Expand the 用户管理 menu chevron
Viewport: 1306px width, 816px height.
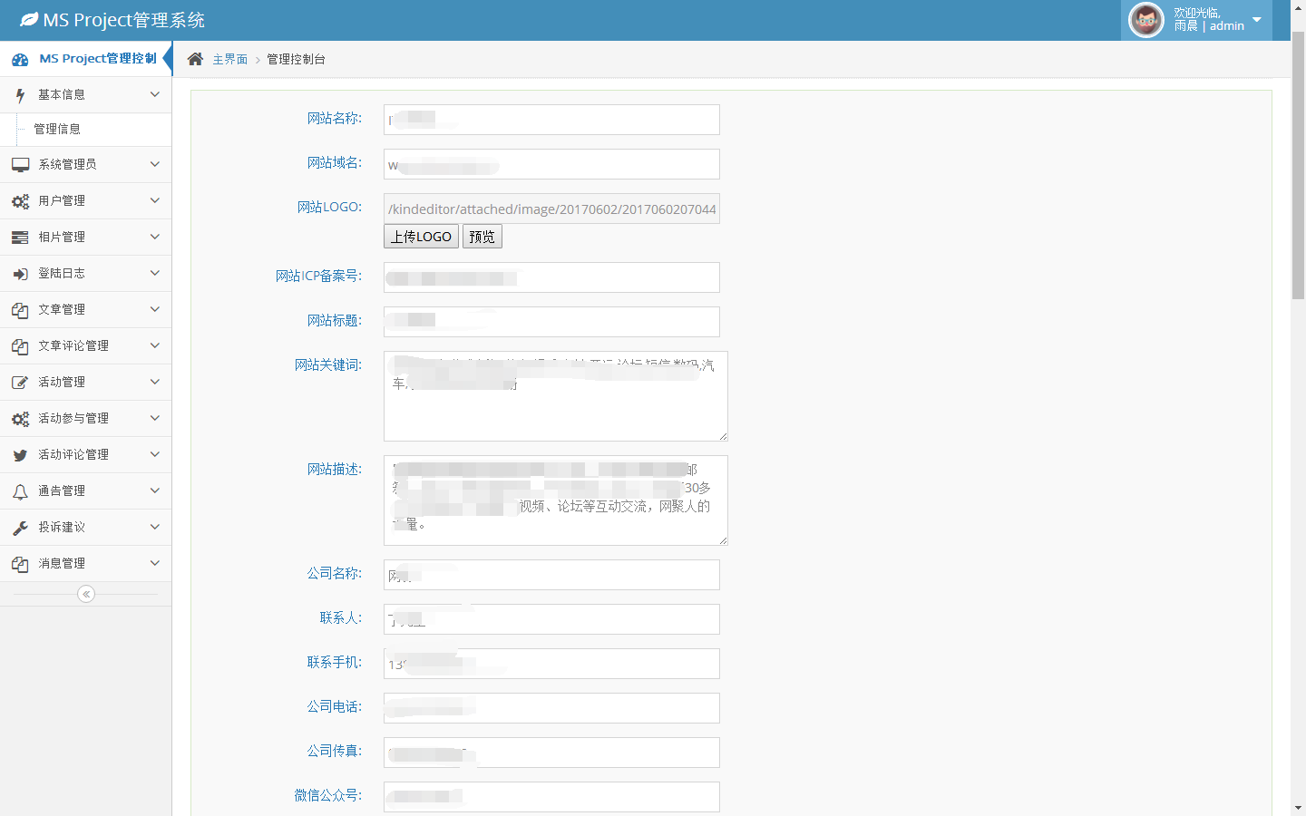coord(155,200)
